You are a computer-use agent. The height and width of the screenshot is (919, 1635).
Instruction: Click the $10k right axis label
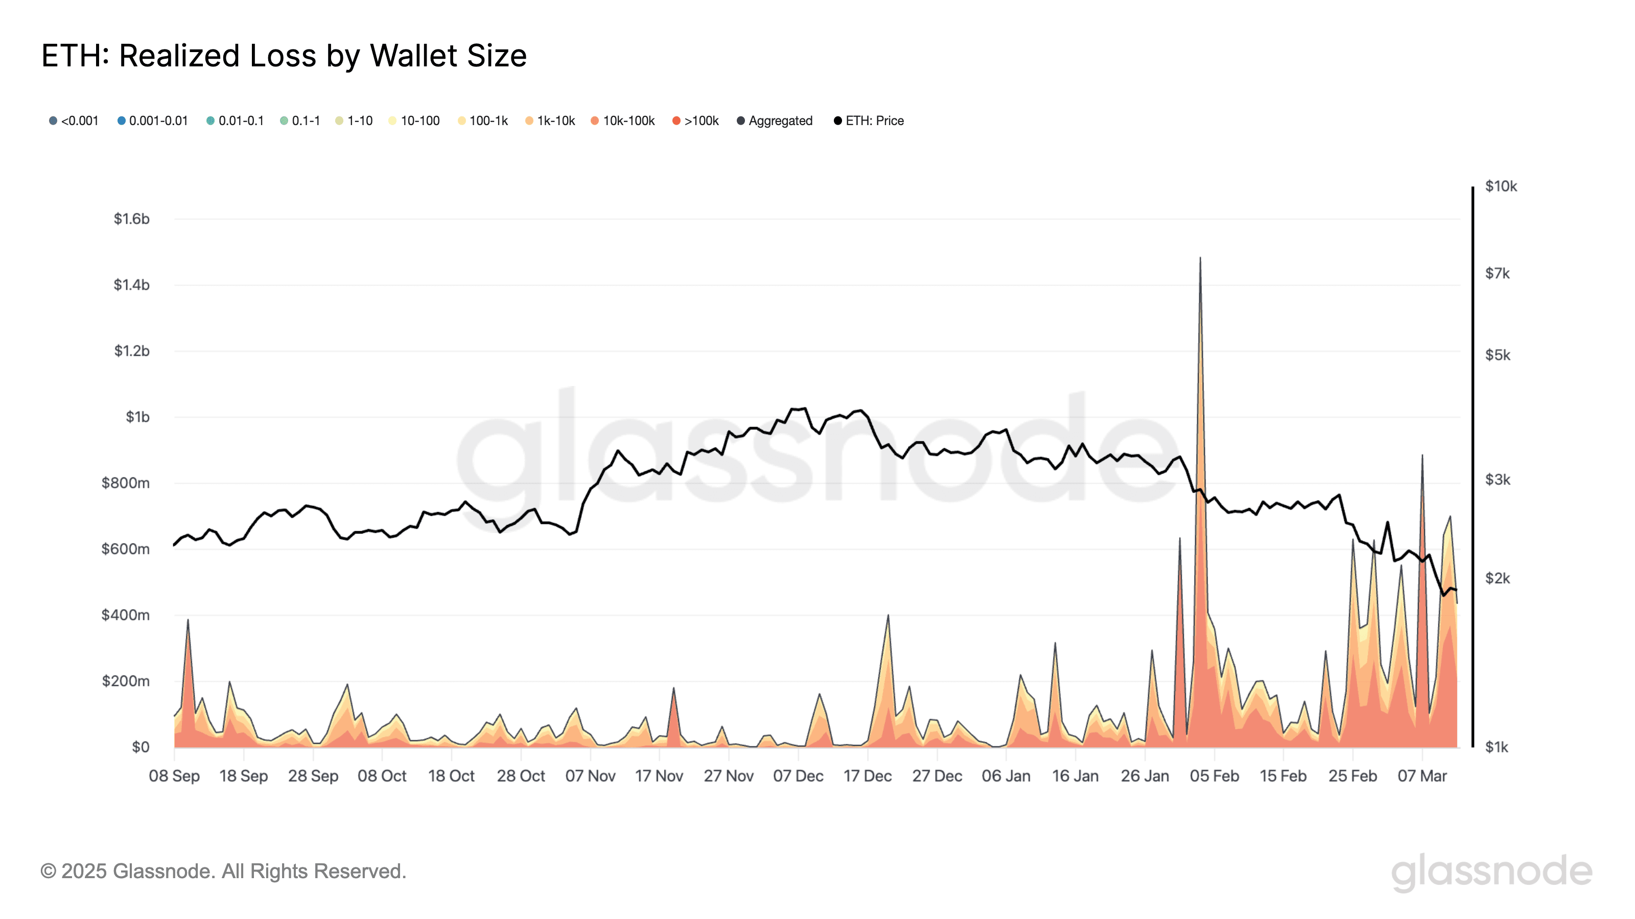pyautogui.click(x=1501, y=186)
